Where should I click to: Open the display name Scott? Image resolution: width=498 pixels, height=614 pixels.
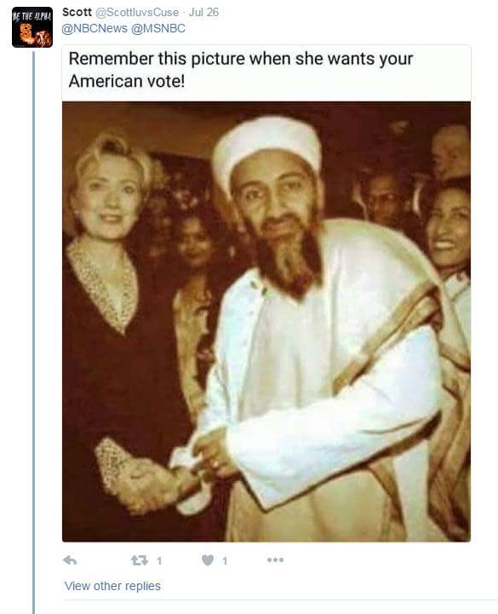pos(77,12)
